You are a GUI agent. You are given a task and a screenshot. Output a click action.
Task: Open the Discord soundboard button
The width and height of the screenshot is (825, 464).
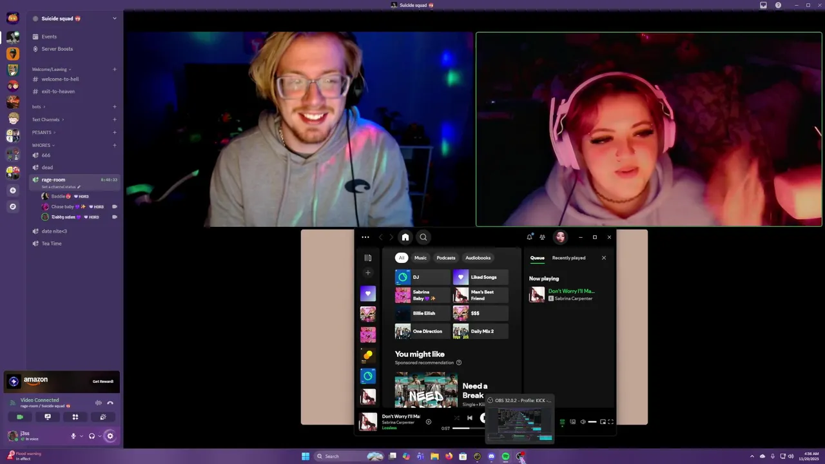coord(103,417)
